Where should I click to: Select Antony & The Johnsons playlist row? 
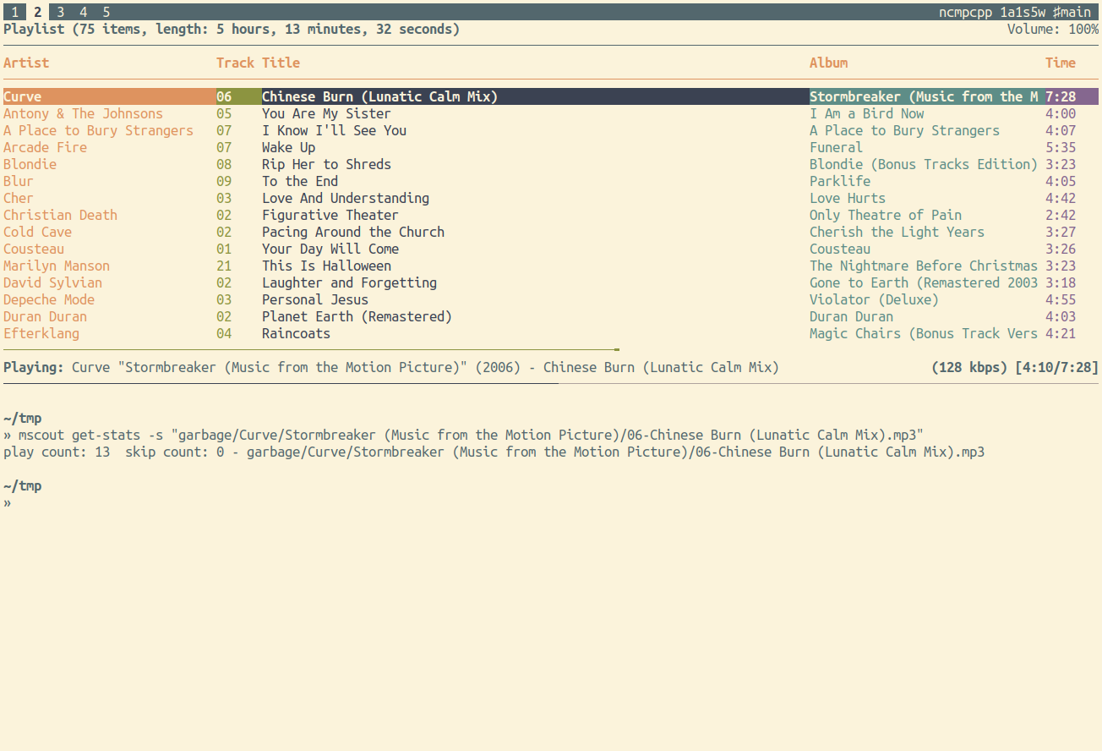click(551, 113)
